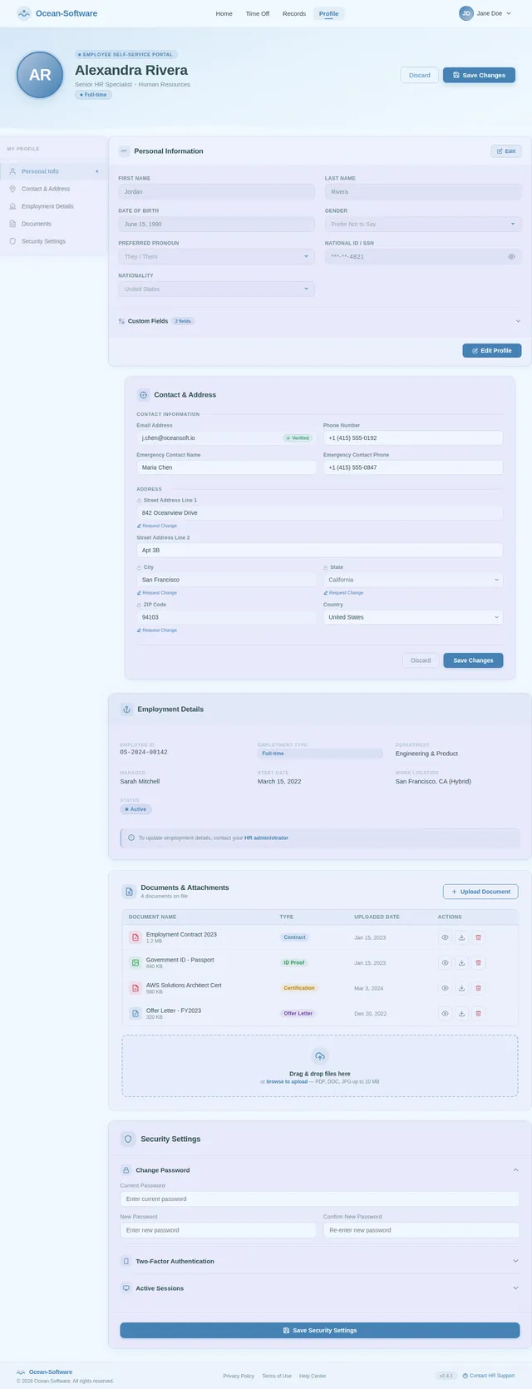Download the Employment Contract 2023 document
The height and width of the screenshot is (1389, 532).
pyautogui.click(x=461, y=937)
